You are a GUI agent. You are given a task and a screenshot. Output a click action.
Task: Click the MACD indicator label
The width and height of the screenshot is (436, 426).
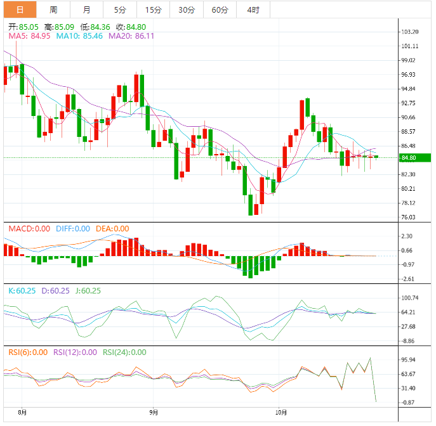click(x=29, y=229)
